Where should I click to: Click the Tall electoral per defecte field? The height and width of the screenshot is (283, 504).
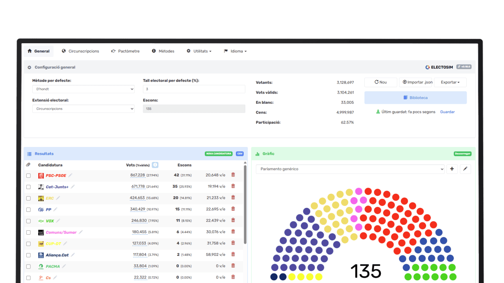click(x=194, y=89)
